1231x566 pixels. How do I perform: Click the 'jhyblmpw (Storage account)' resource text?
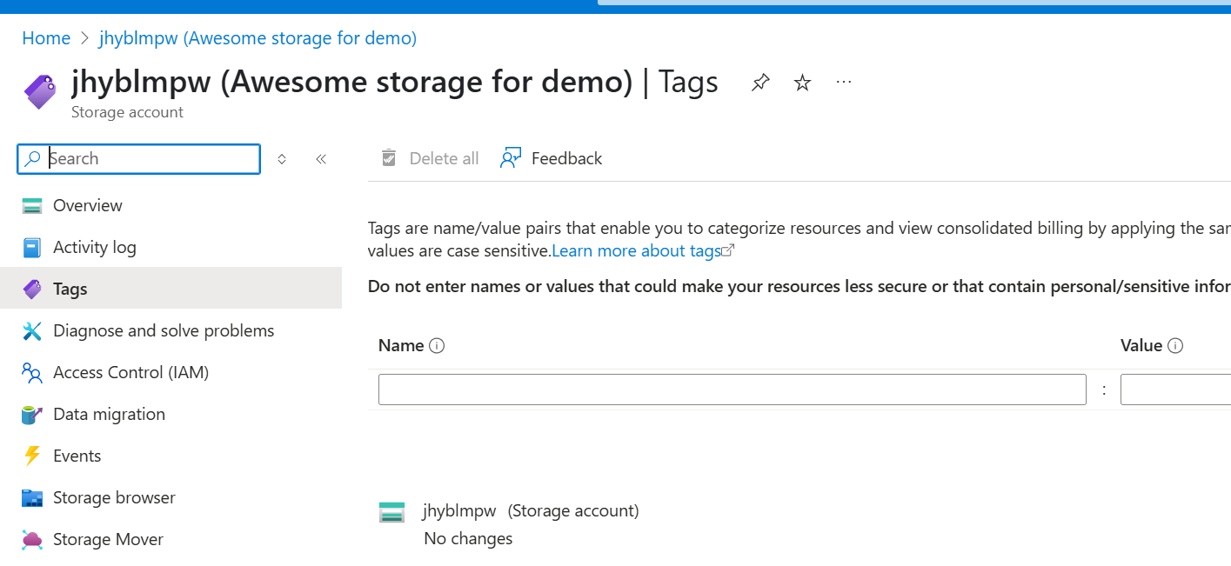531,511
